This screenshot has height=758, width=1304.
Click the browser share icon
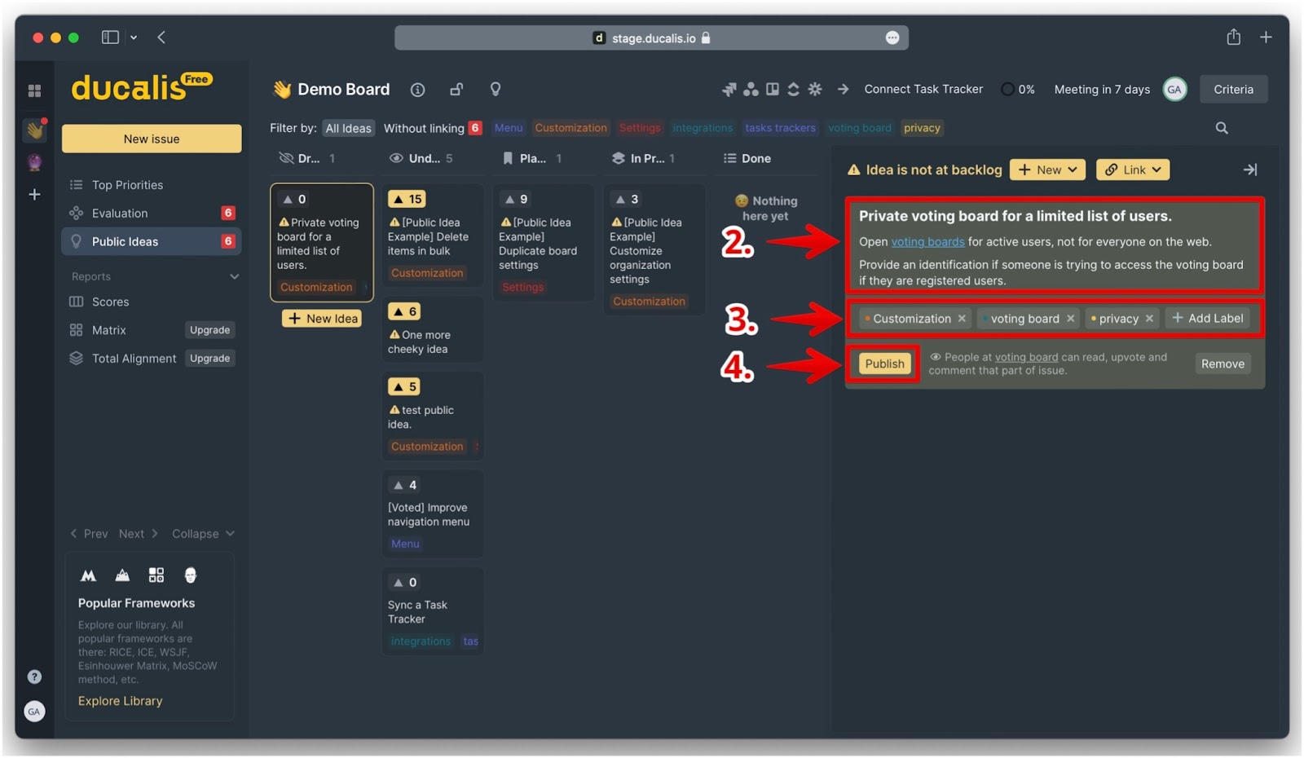tap(1234, 37)
